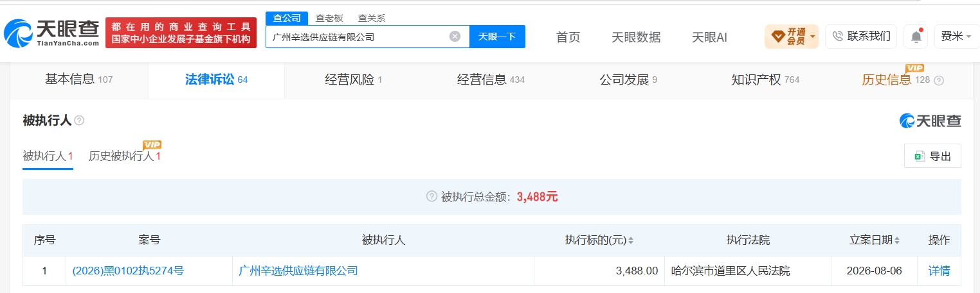This screenshot has width=980, height=293.
Task: Select the 历史被执行人 1 sub-tab
Action: tap(125, 156)
